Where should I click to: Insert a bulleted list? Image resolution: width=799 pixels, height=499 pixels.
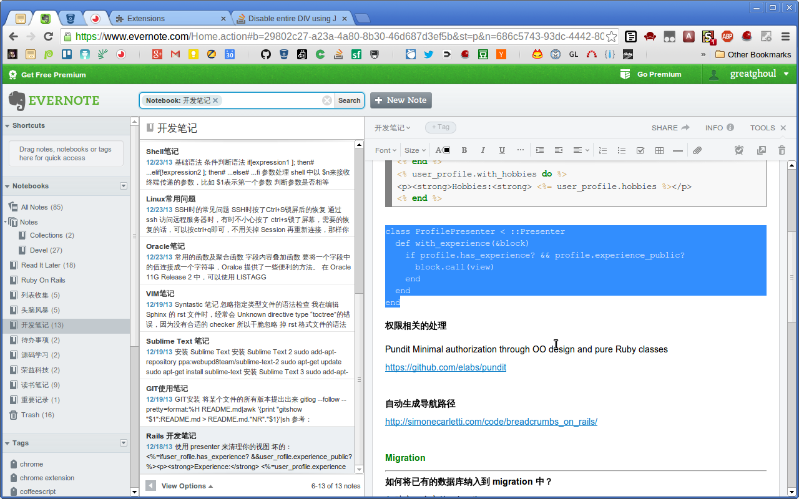622,150
